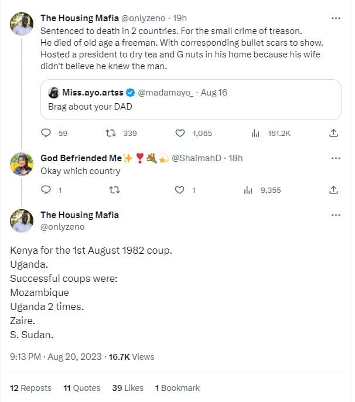Like the 'Okay which country' tweet

pos(181,190)
